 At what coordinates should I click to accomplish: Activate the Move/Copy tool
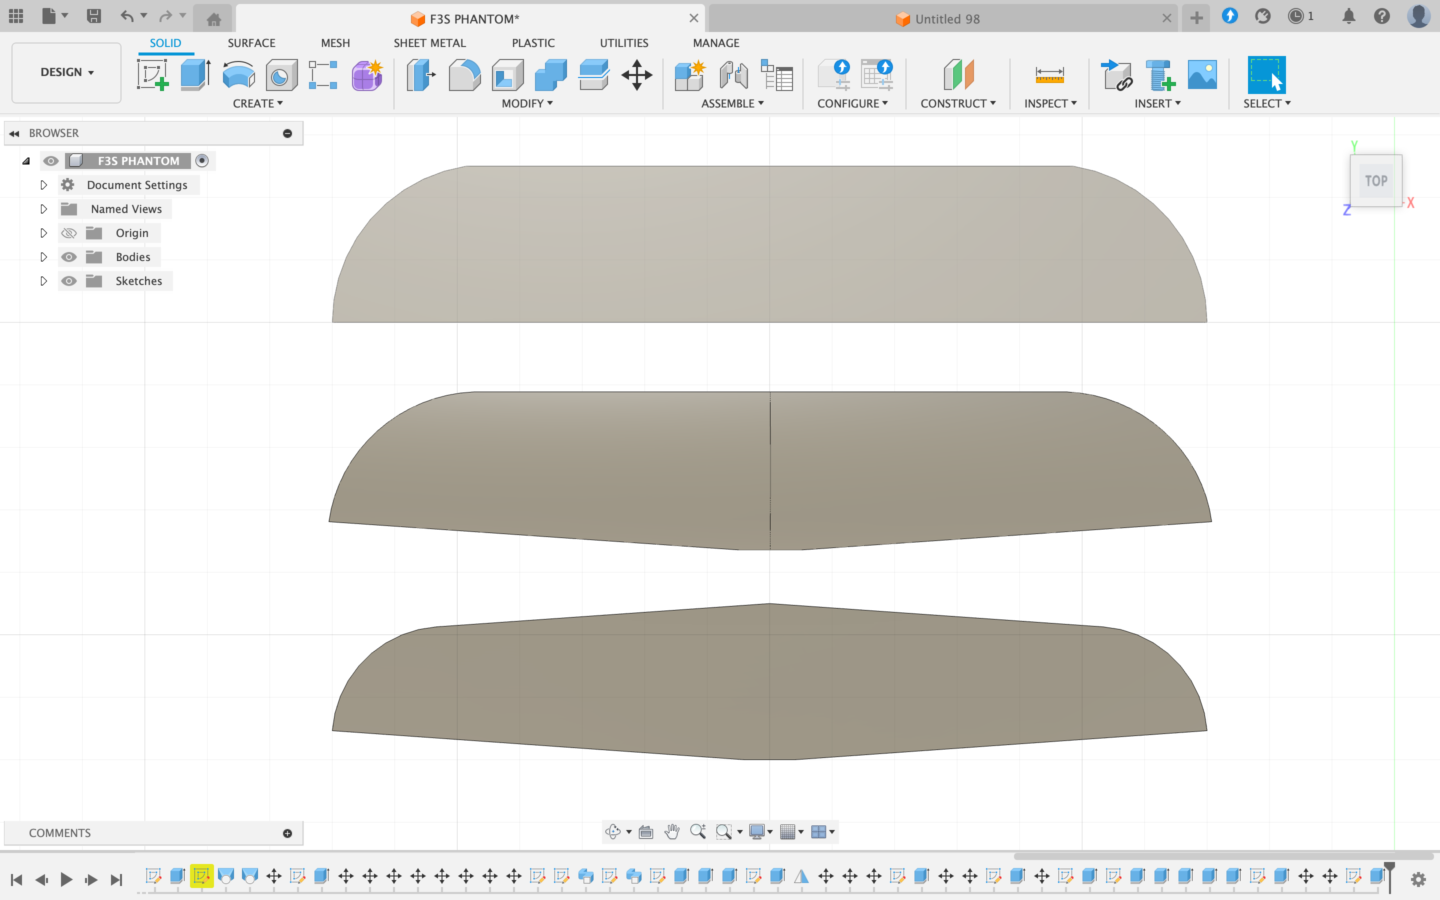pos(636,75)
